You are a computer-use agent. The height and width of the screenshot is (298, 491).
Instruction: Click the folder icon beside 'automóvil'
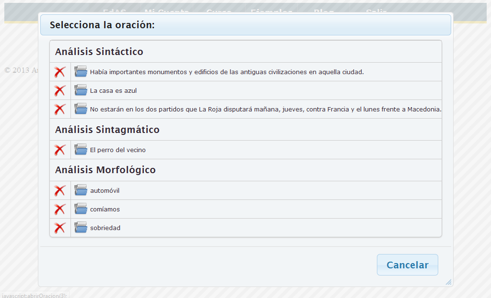click(x=81, y=190)
